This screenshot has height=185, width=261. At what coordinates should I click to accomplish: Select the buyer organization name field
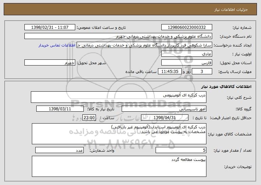click(x=118, y=36)
